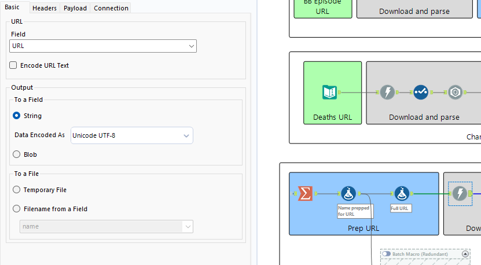
Task: Click the disabled 'name' filename field dropdown
Action: (x=107, y=227)
